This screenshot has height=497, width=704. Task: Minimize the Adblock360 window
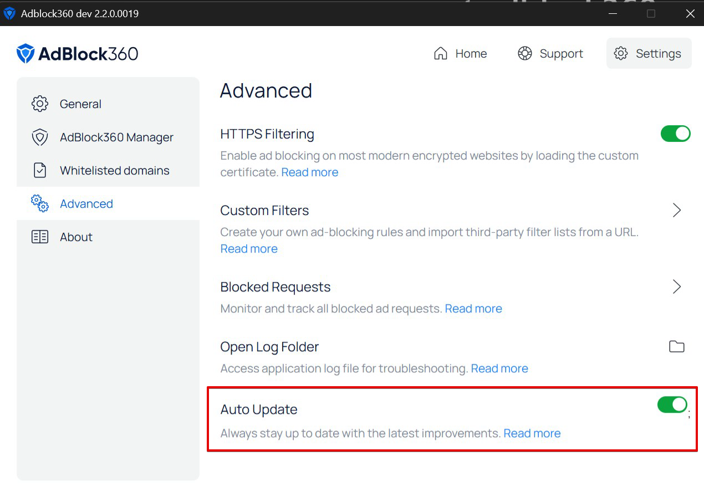pyautogui.click(x=612, y=13)
